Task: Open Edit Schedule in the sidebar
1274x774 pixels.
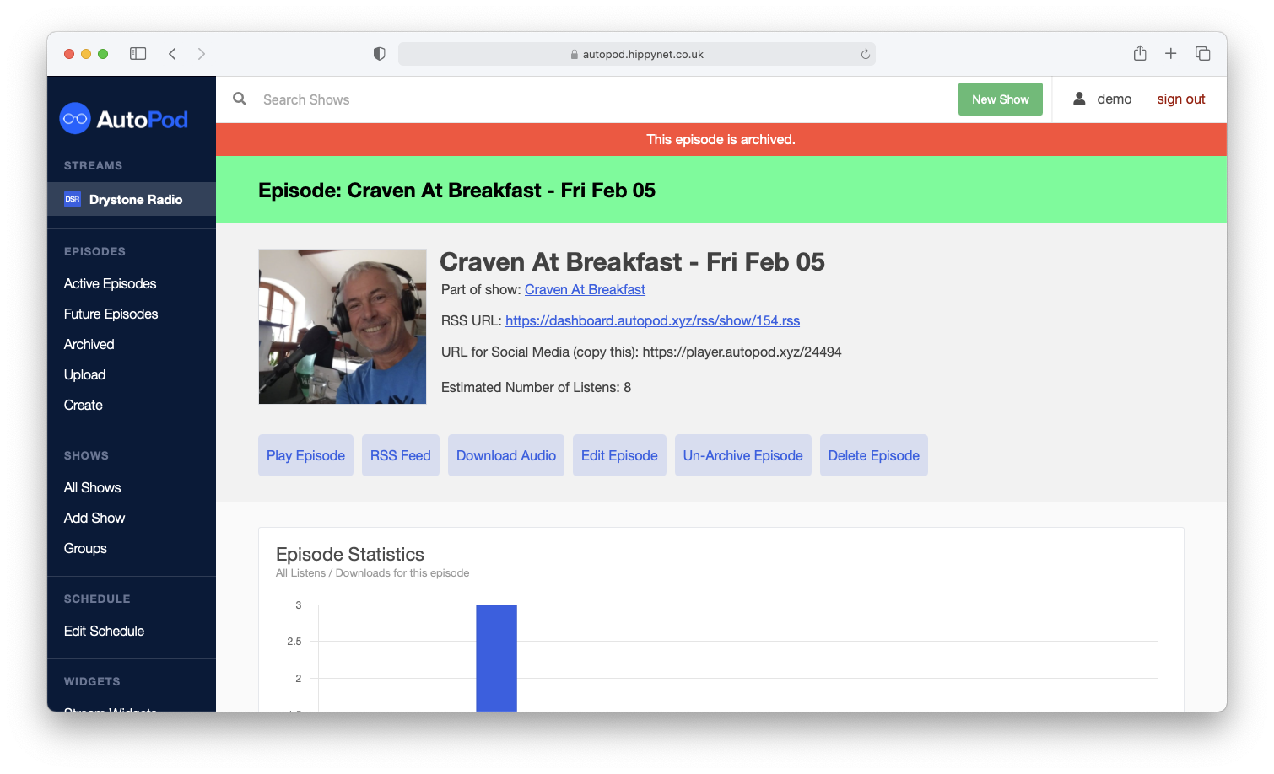Action: point(105,631)
